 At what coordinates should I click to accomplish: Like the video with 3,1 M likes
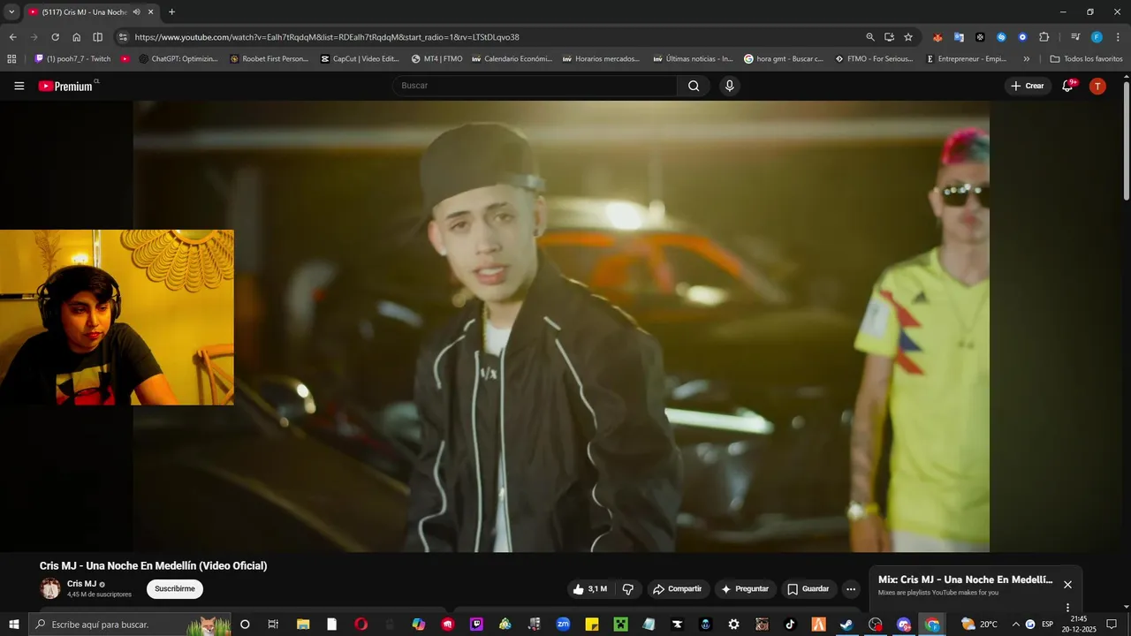click(590, 589)
